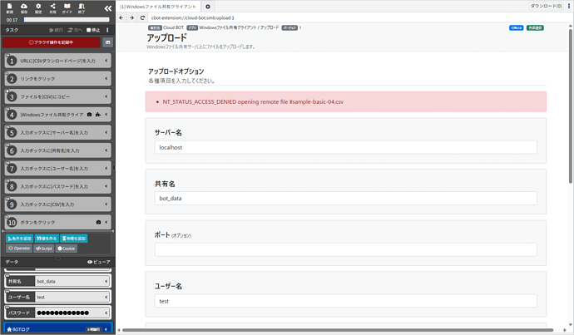Expand arrow on パスワード data row
Viewport: 574px width, 335px height.
coord(106,313)
